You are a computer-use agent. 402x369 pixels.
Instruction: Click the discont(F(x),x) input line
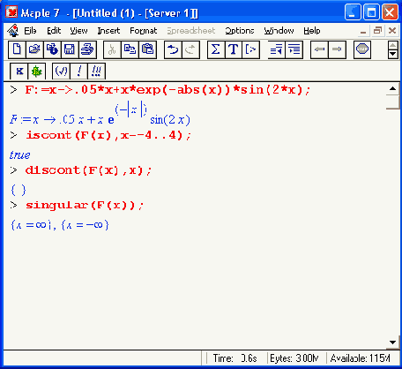(88, 170)
